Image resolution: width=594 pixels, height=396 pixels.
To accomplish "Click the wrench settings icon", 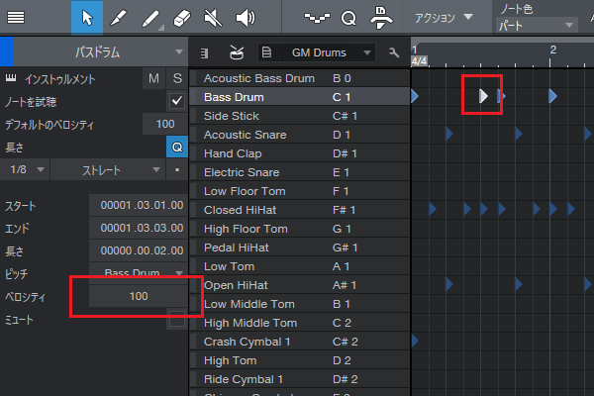I will 395,52.
